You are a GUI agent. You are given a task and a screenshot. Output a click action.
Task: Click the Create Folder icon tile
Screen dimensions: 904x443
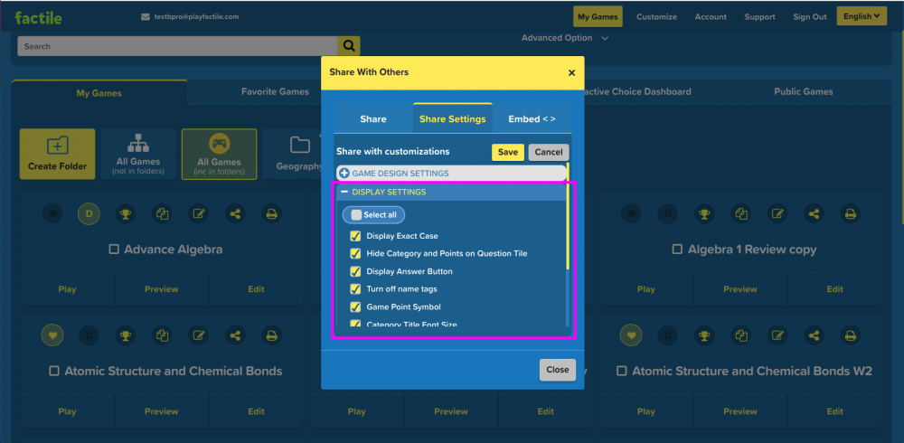(57, 154)
